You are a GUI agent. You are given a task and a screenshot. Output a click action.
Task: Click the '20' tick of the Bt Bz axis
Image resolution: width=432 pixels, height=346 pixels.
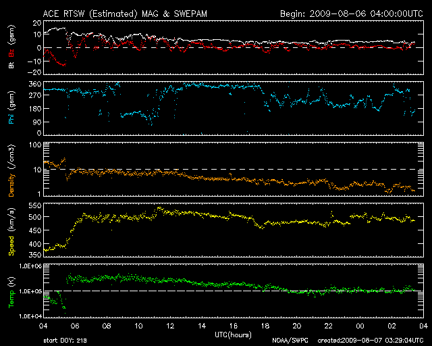[x=36, y=23]
